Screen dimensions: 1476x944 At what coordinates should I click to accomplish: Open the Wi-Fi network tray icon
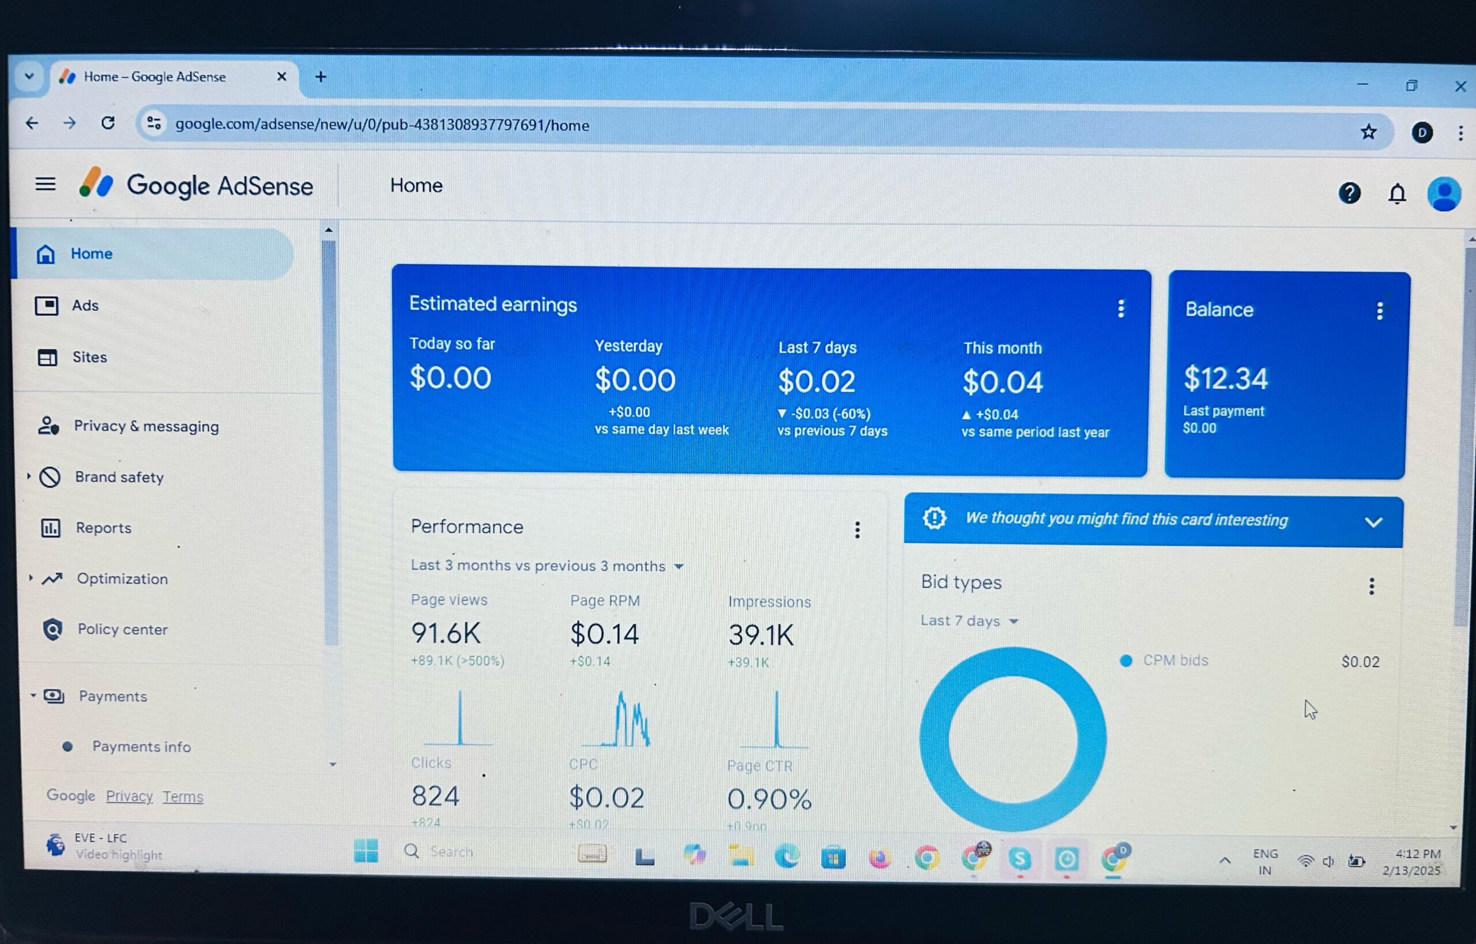1305,861
